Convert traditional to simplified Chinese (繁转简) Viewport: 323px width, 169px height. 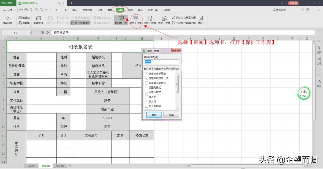pyautogui.click(x=24, y=18)
